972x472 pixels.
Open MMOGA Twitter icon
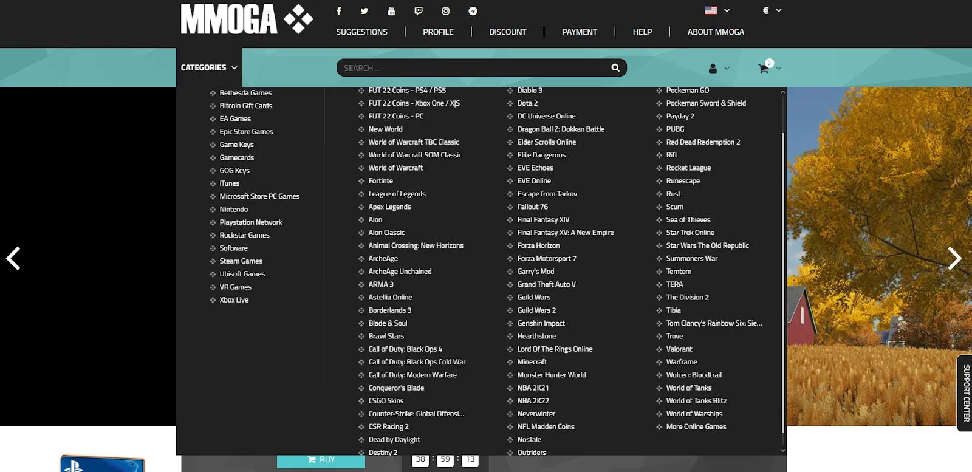pos(364,10)
